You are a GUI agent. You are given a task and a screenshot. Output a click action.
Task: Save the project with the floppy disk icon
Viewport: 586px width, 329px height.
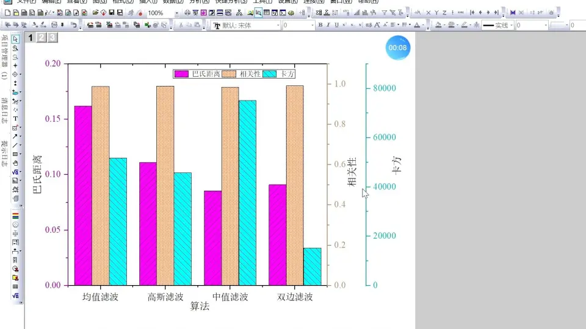coord(111,13)
